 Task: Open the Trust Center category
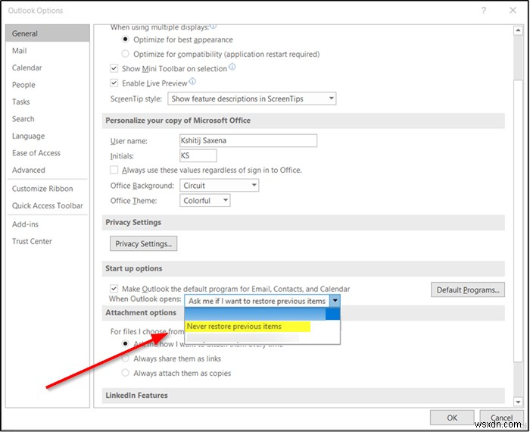click(x=48, y=241)
